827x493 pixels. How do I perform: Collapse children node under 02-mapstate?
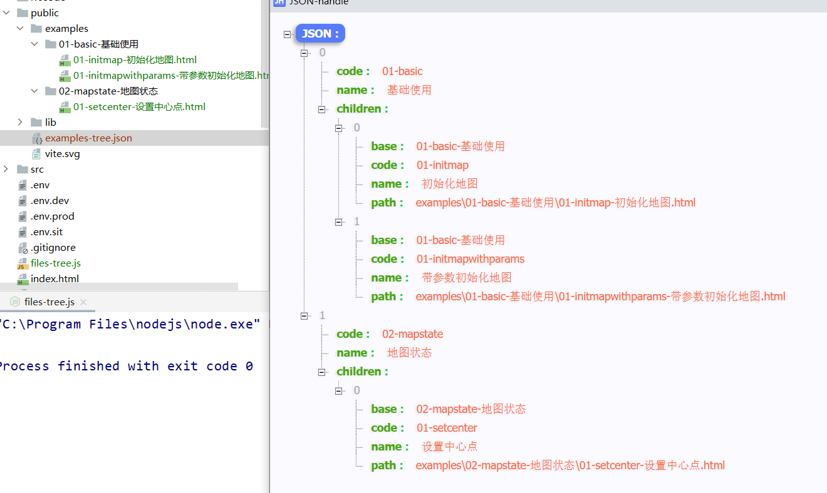322,372
